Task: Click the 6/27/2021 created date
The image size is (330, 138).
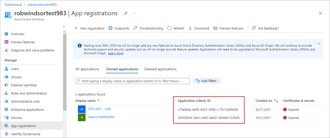Action: [263, 109]
